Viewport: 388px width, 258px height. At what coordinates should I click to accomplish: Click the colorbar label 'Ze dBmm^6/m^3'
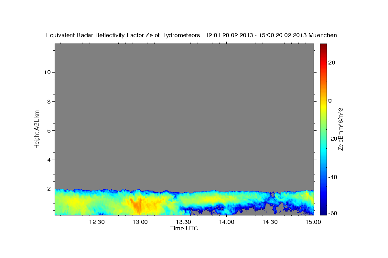(340, 129)
